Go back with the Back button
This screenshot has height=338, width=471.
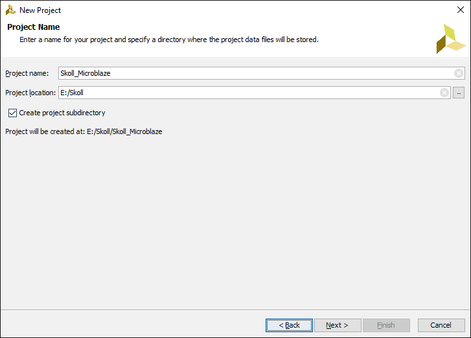[x=289, y=325]
